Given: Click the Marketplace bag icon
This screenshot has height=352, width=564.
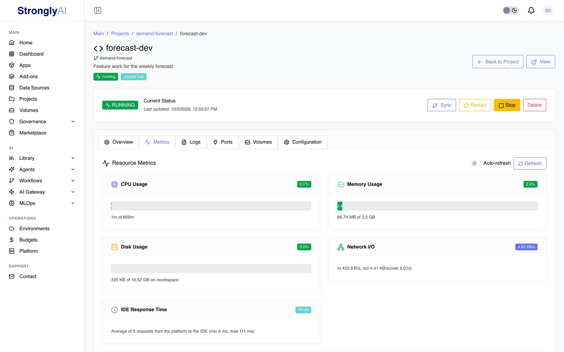Looking at the screenshot, I should tap(12, 133).
